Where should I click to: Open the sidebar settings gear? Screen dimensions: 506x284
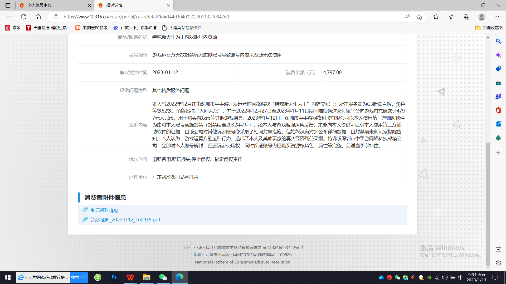click(x=498, y=263)
